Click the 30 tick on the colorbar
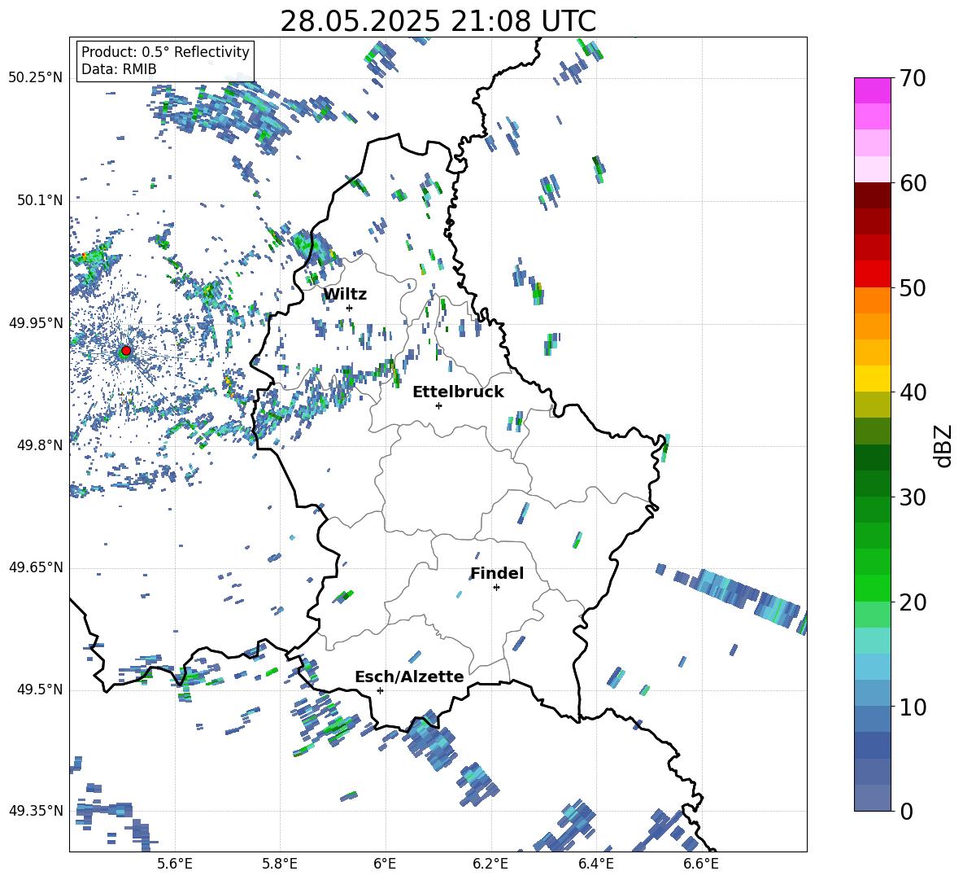Screen dimensions: 963x880 913,497
